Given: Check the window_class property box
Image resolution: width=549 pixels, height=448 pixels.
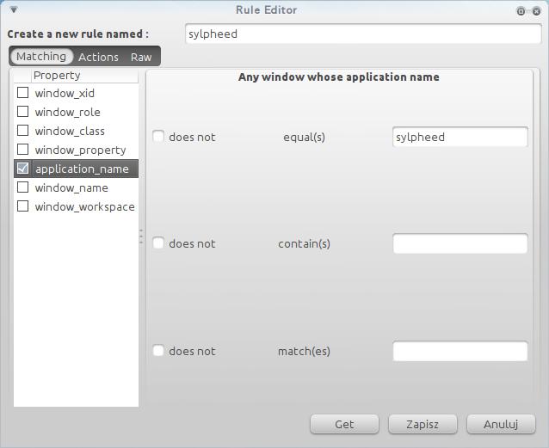Looking at the screenshot, I should (22, 131).
